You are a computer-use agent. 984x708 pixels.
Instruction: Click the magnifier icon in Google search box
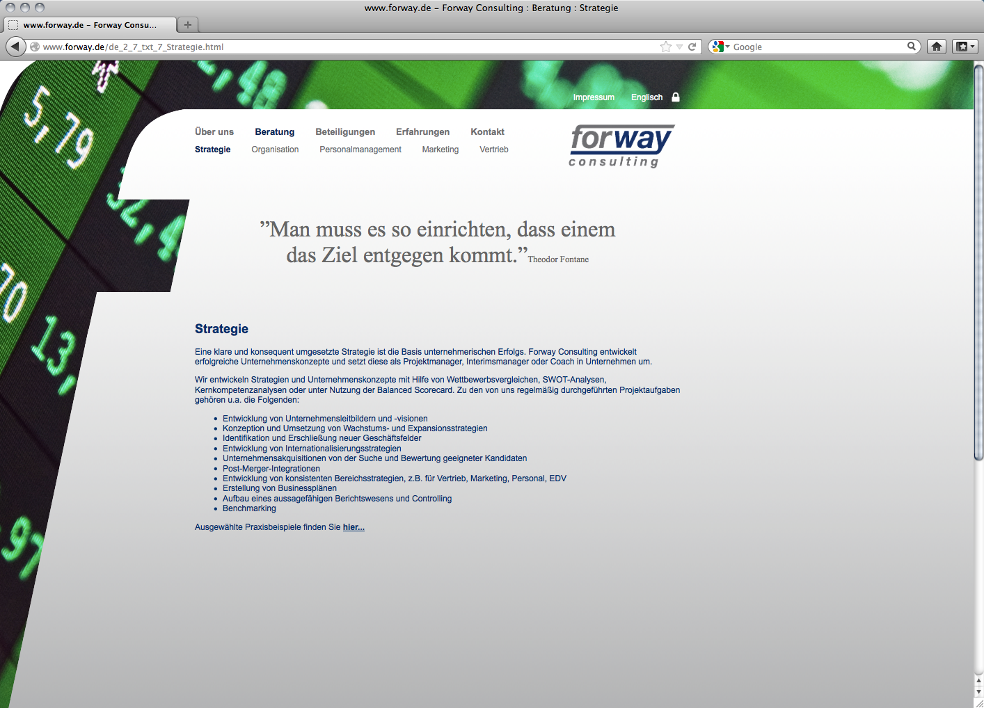(x=911, y=47)
